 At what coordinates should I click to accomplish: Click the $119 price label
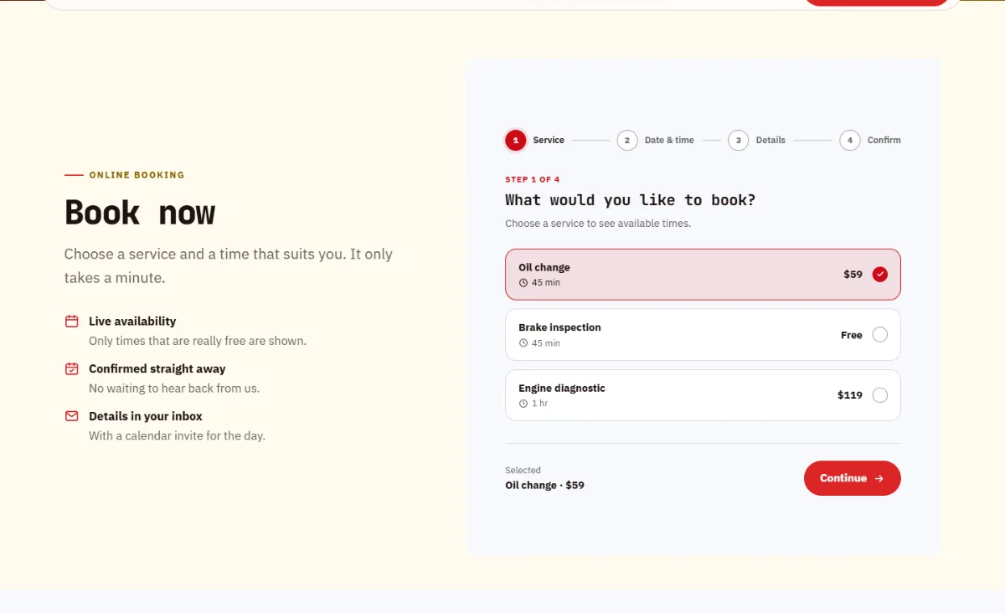[850, 395]
